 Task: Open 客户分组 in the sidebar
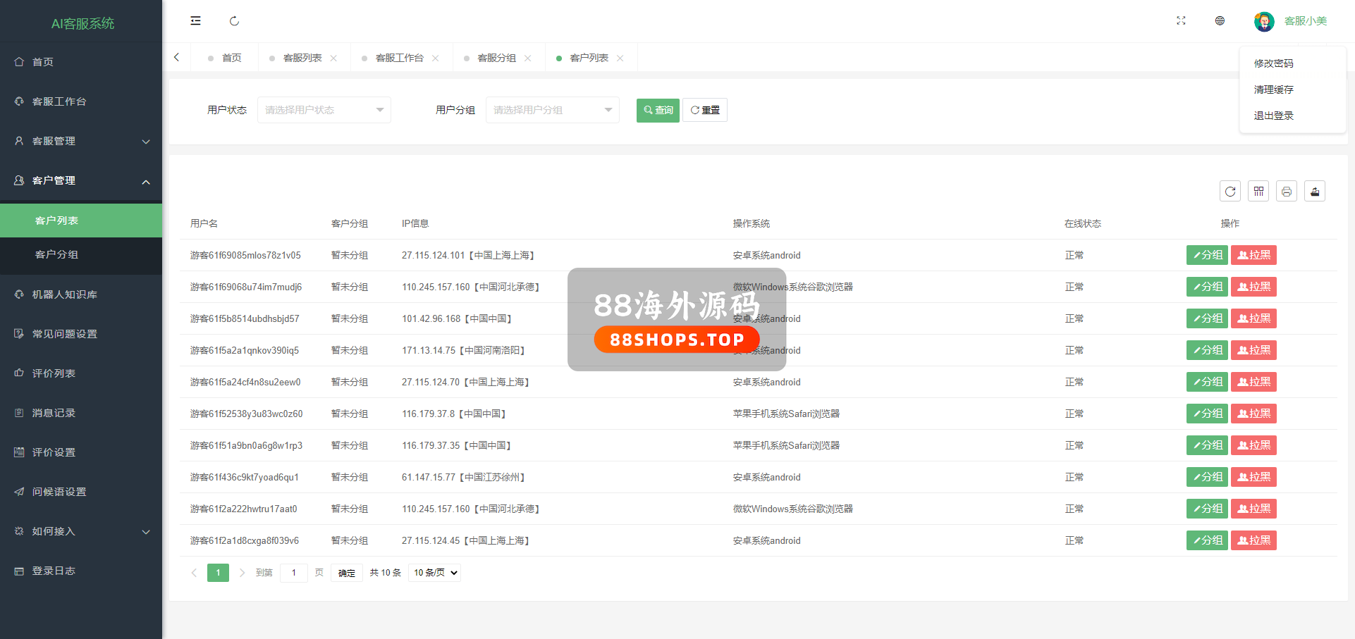click(56, 254)
